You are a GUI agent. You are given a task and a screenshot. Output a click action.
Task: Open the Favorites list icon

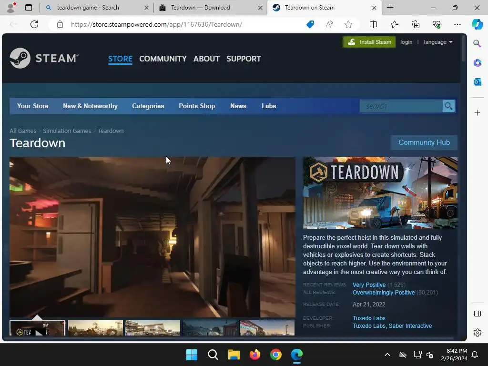(394, 24)
